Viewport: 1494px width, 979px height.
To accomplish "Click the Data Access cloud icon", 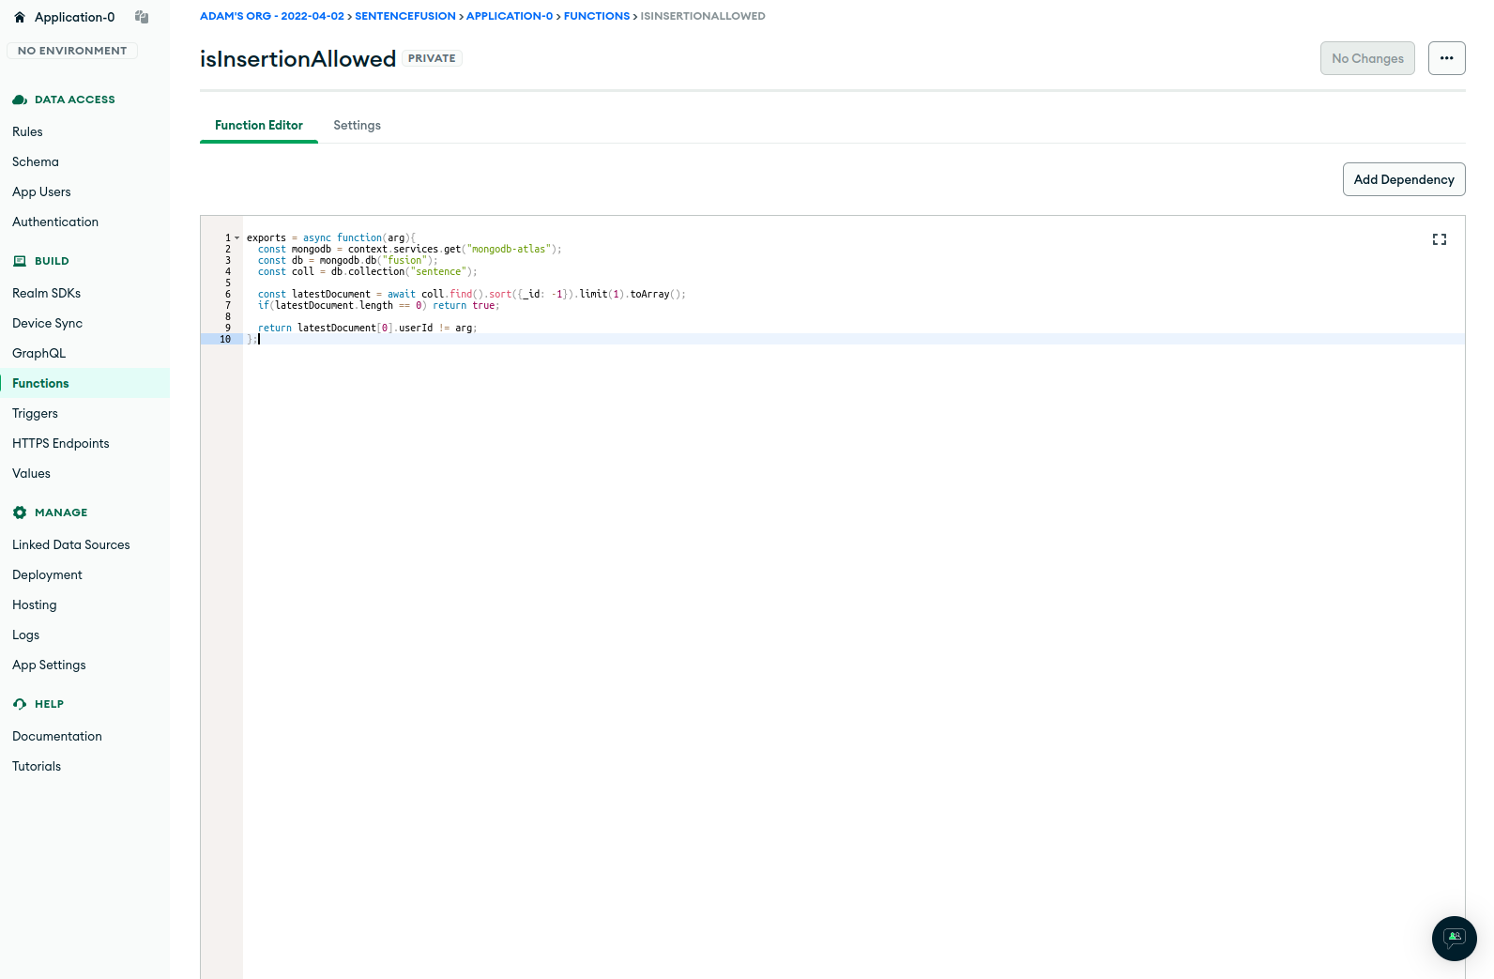I will [x=20, y=99].
